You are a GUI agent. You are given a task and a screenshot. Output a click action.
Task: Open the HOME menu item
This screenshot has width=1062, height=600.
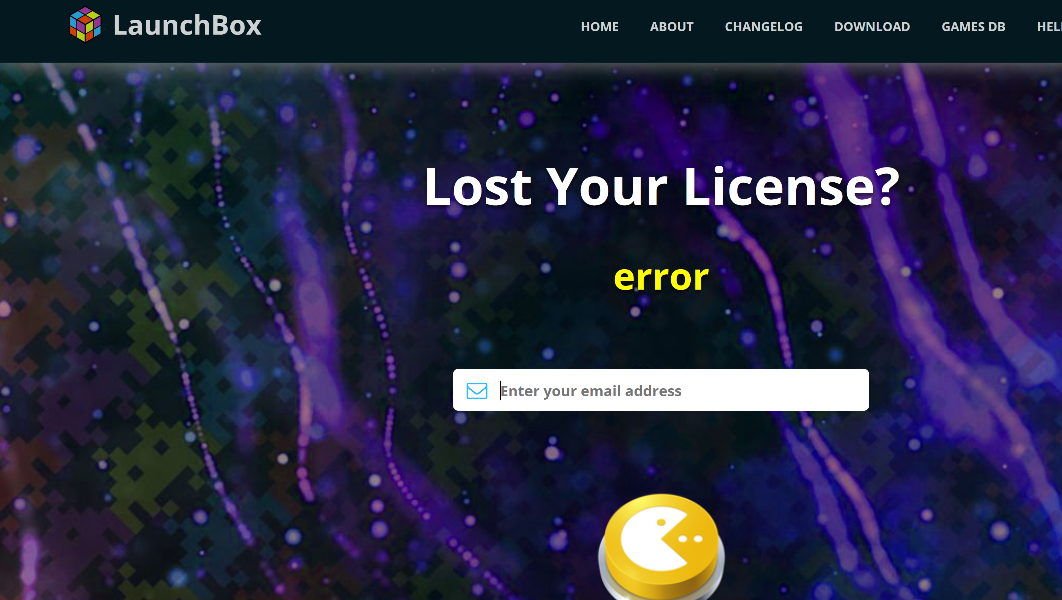(600, 27)
